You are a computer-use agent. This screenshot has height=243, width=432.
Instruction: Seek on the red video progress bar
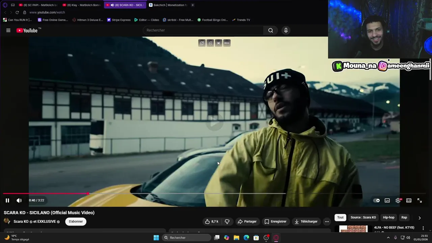pyautogui.click(x=46, y=194)
